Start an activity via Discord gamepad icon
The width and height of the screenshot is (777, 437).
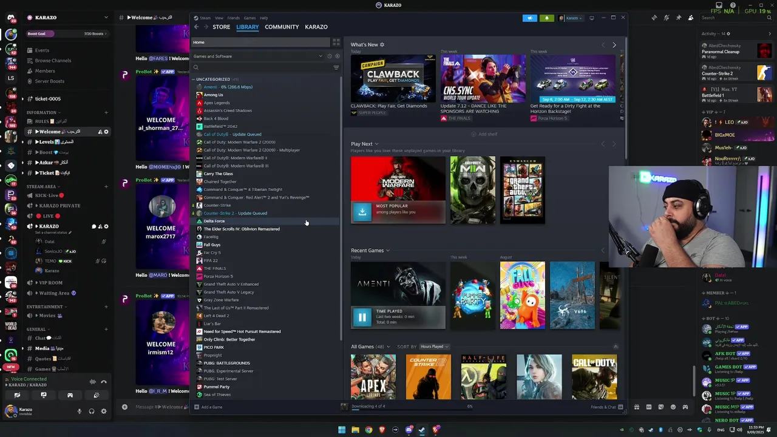[70, 395]
